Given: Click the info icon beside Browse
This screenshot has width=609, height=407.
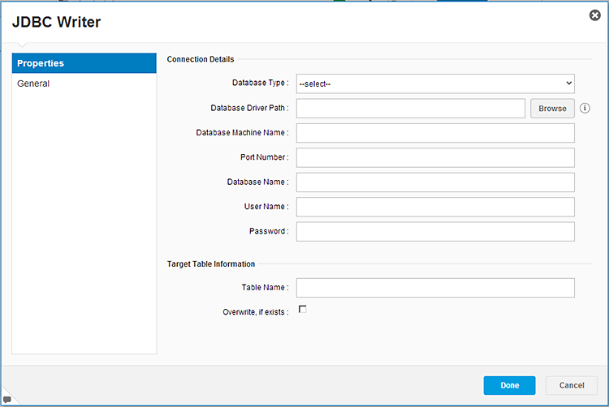Looking at the screenshot, I should [x=585, y=108].
